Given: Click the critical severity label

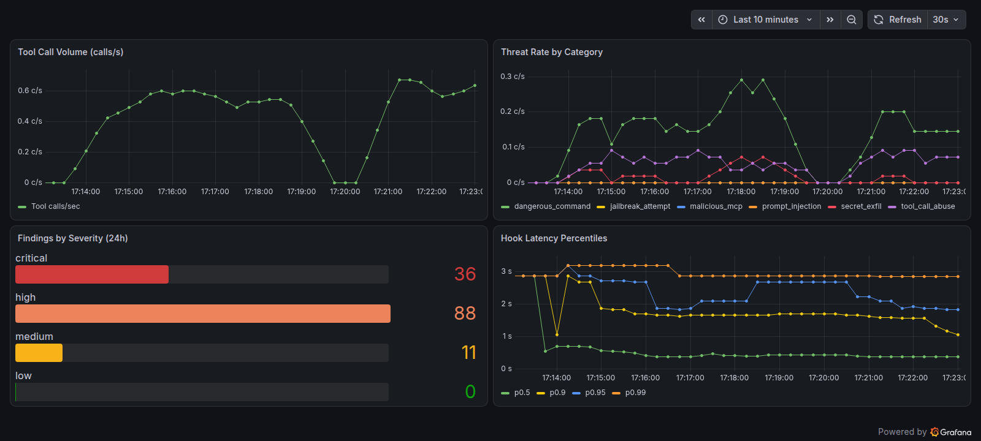Looking at the screenshot, I should click(31, 258).
